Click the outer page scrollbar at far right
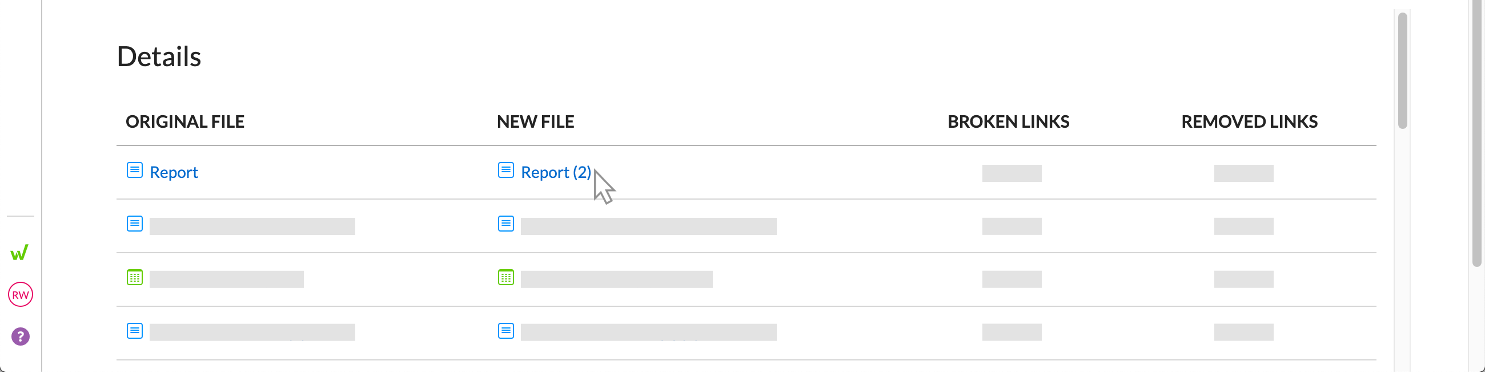The height and width of the screenshot is (373, 1485). point(1476,132)
